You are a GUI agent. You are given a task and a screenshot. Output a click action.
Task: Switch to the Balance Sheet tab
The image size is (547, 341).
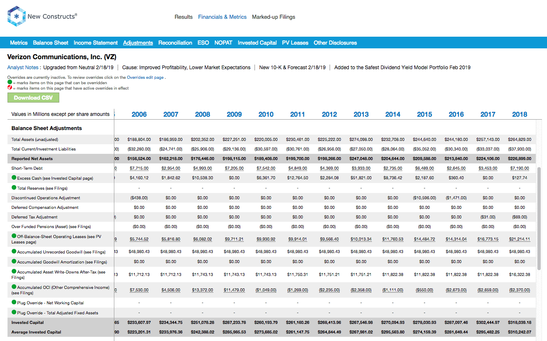pyautogui.click(x=50, y=43)
